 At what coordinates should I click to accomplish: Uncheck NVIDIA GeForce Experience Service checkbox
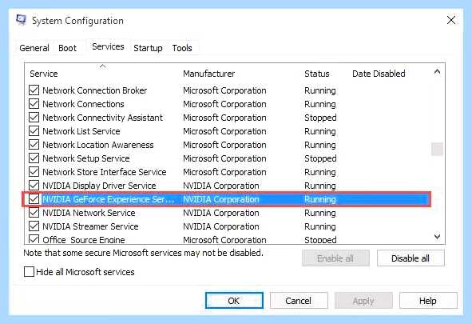click(34, 199)
